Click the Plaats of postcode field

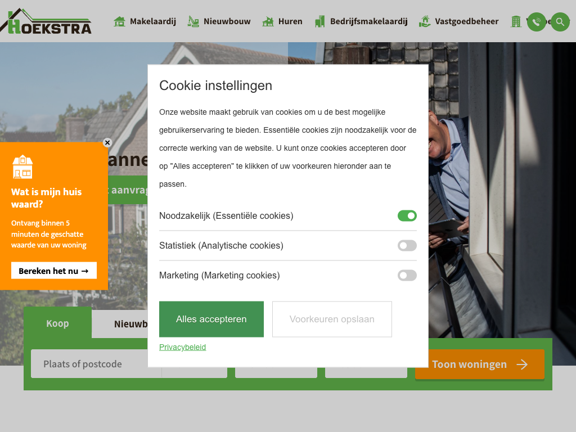[x=96, y=364]
